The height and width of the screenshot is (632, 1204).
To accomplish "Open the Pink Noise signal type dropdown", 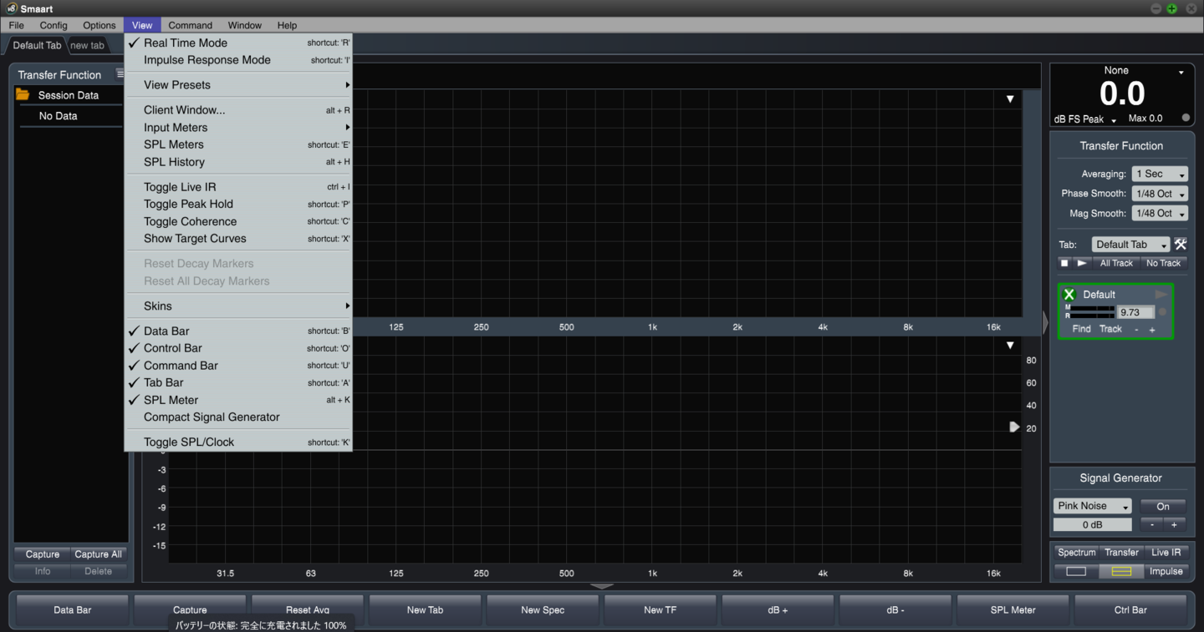I will (x=1092, y=505).
